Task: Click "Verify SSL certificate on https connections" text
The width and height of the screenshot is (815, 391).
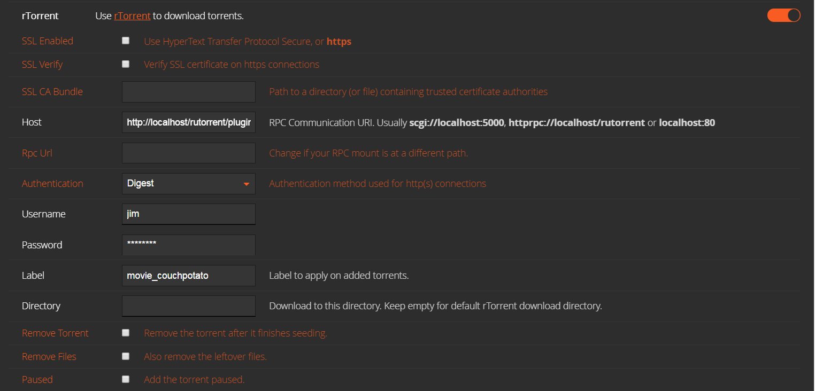Action: [x=232, y=65]
